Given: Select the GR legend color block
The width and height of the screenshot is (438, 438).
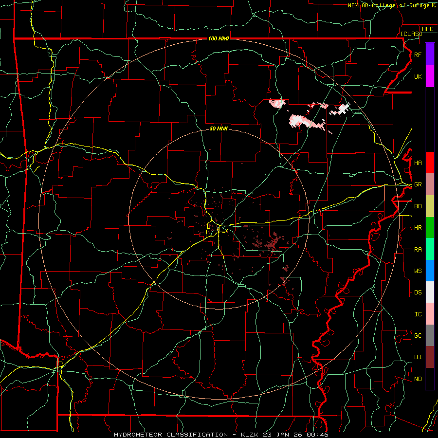Looking at the screenshot, I should (x=430, y=184).
